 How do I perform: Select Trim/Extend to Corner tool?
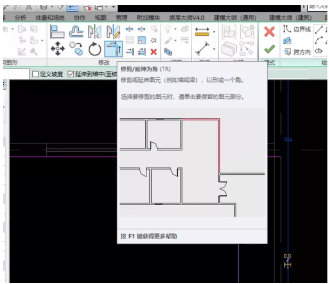click(113, 49)
